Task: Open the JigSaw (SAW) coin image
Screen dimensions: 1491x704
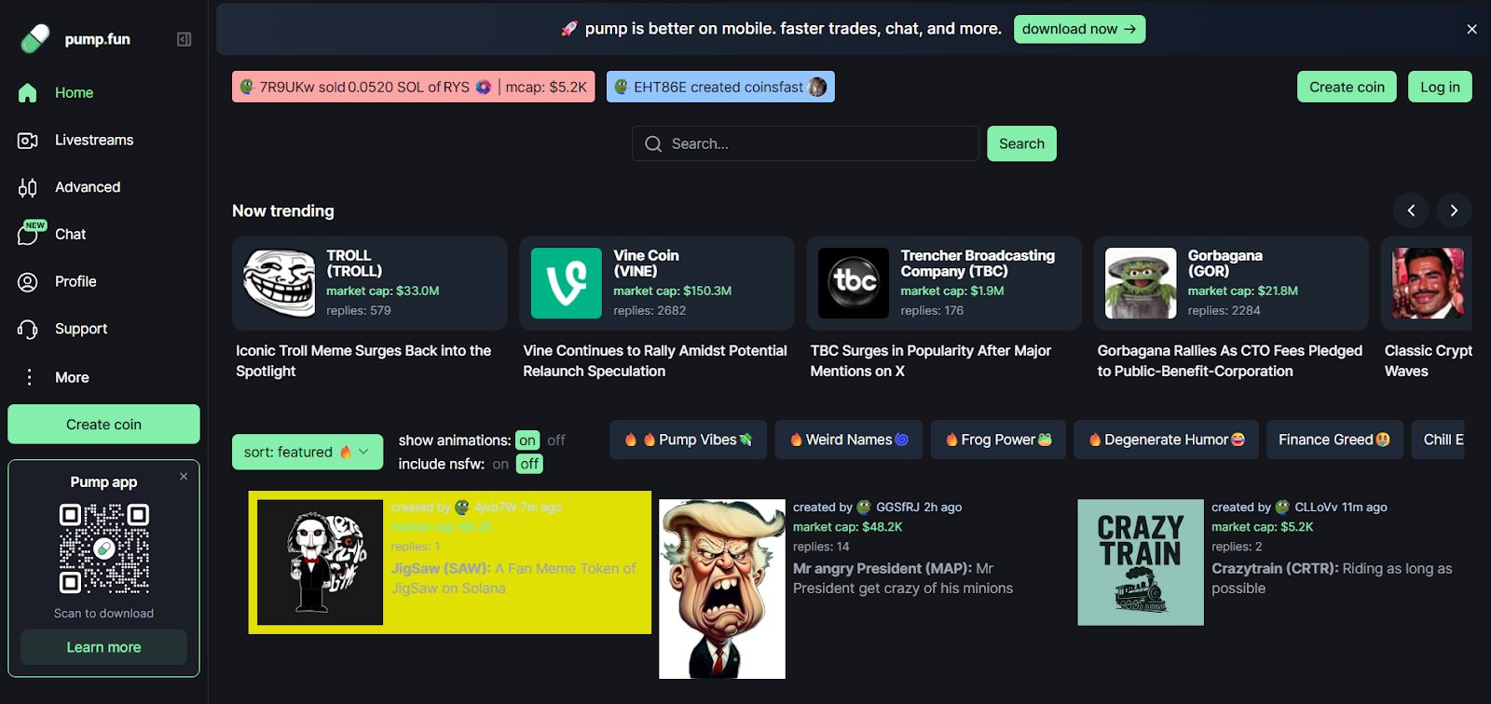Action: click(320, 562)
